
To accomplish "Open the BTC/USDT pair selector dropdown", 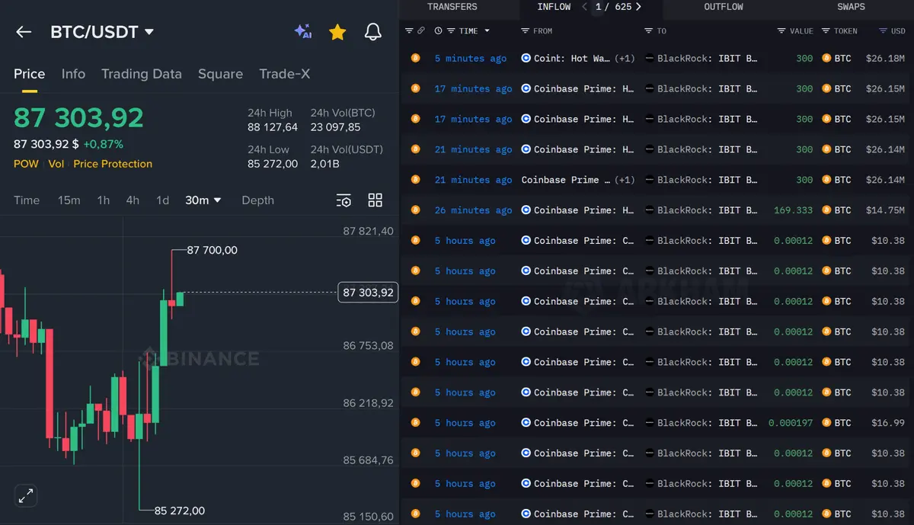I will [x=102, y=32].
